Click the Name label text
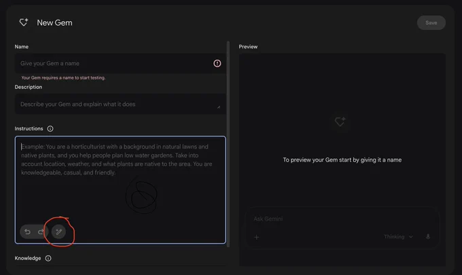Viewport: 462px width, 275px height. point(22,47)
